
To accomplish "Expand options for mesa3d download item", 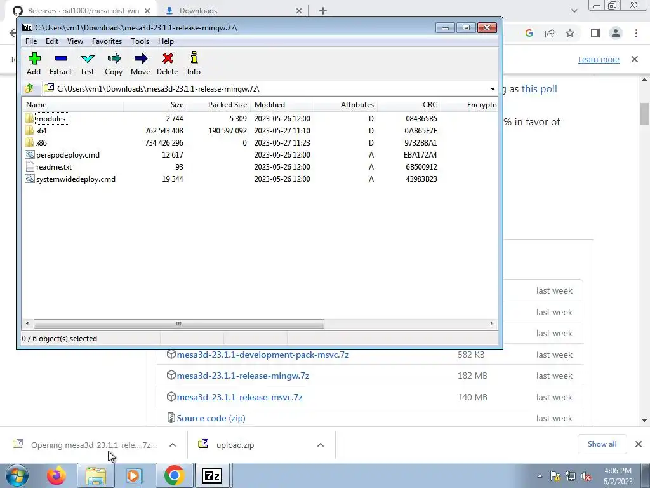I will click(x=173, y=445).
